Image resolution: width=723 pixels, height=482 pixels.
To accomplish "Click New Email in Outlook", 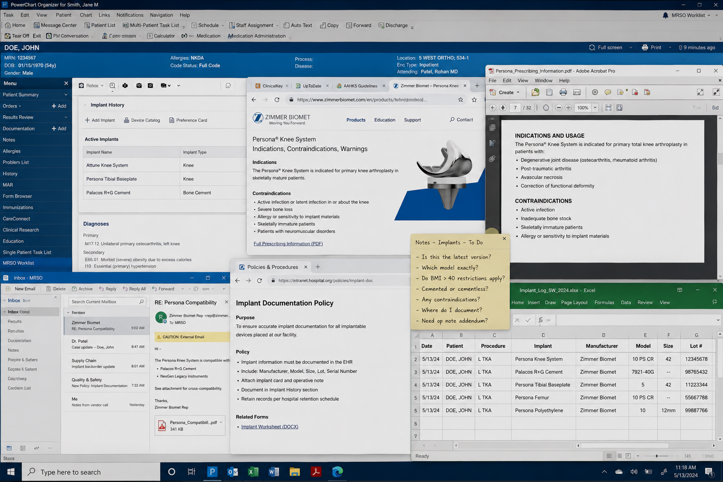I will point(21,289).
